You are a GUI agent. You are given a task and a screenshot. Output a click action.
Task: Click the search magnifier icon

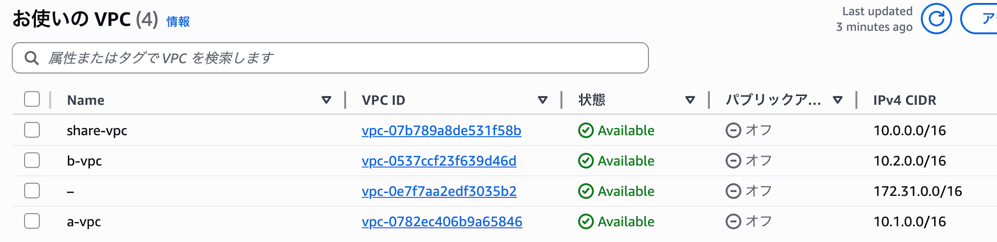pos(32,58)
